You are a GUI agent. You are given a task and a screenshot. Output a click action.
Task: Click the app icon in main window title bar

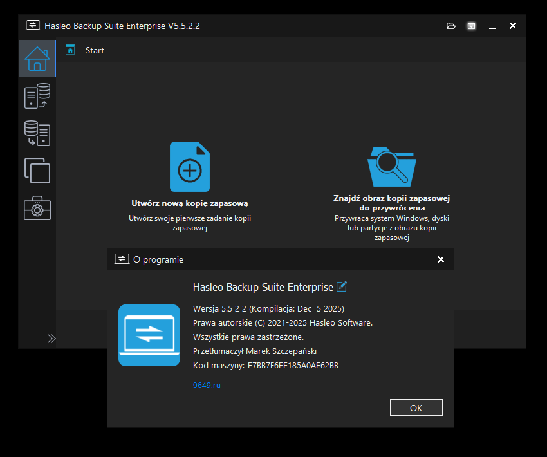coord(33,25)
